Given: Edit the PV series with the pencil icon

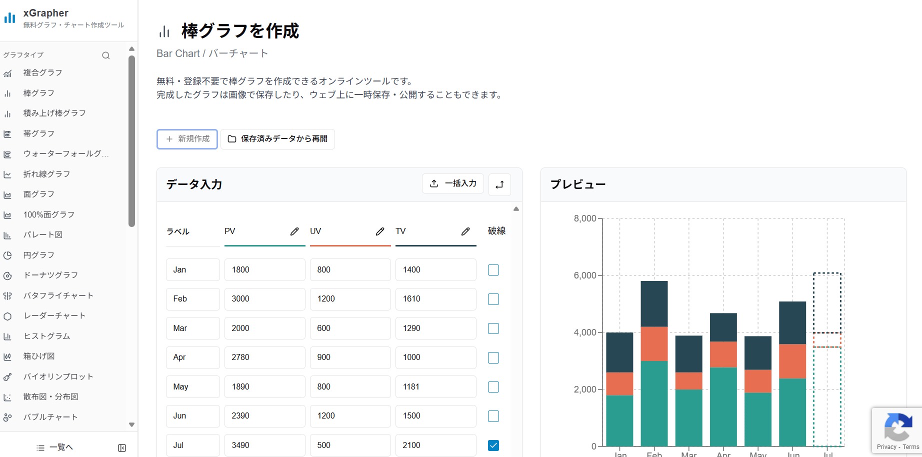Looking at the screenshot, I should (x=294, y=231).
